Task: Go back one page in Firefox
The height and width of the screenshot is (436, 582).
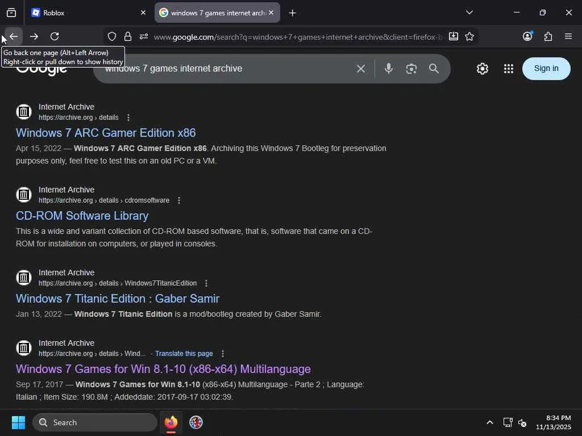Action: coord(14,36)
